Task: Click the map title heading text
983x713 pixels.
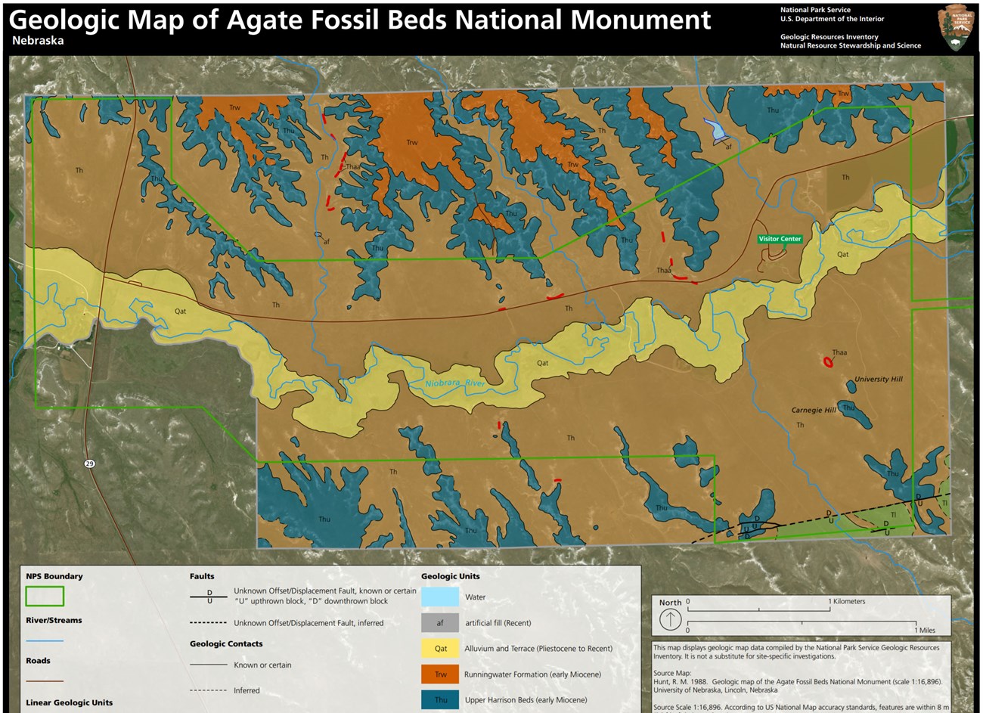Action: point(360,20)
